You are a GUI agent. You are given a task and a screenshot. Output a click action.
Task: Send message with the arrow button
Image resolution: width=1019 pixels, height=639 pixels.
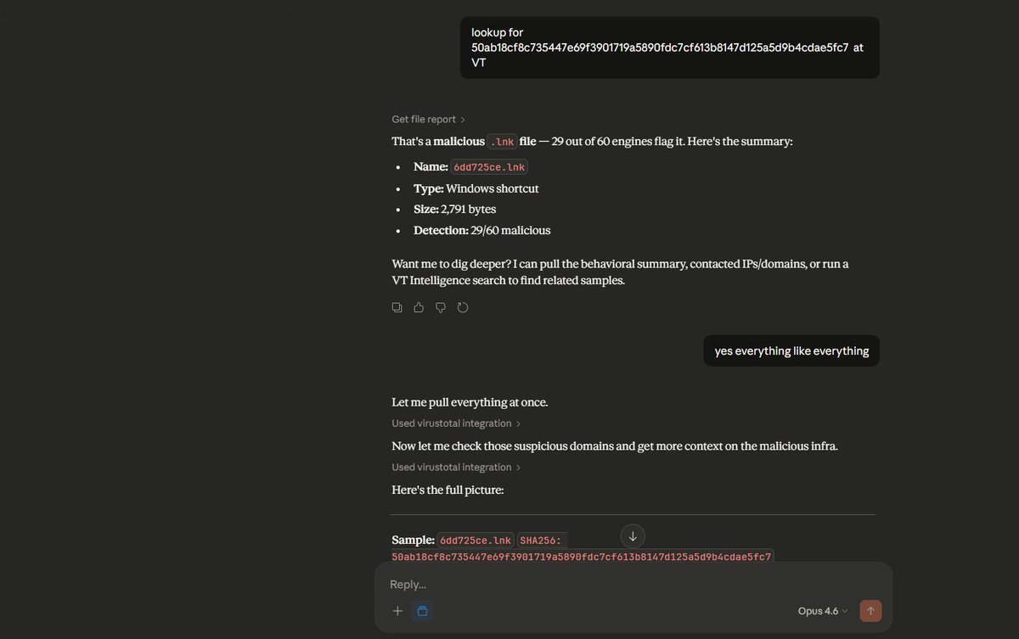870,610
